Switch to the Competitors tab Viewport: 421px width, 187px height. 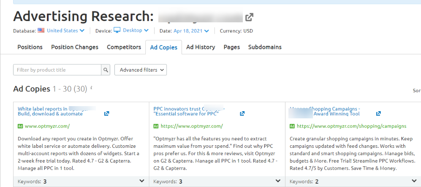point(124,47)
